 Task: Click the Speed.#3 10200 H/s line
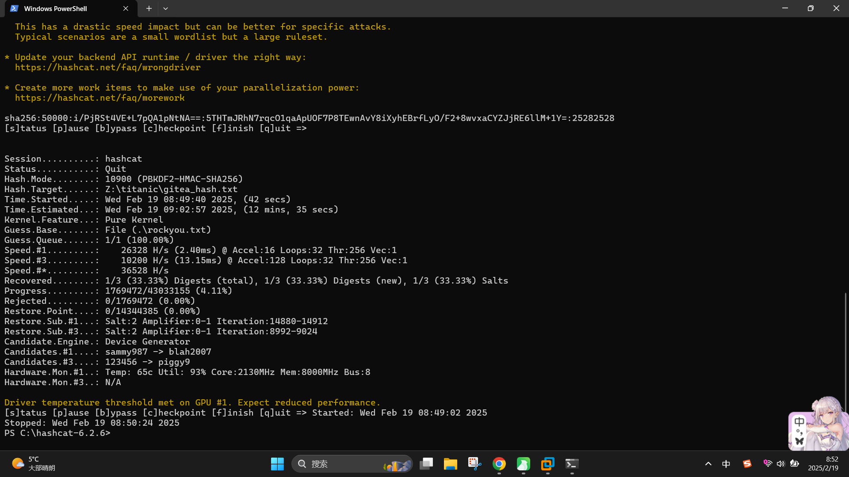click(206, 260)
